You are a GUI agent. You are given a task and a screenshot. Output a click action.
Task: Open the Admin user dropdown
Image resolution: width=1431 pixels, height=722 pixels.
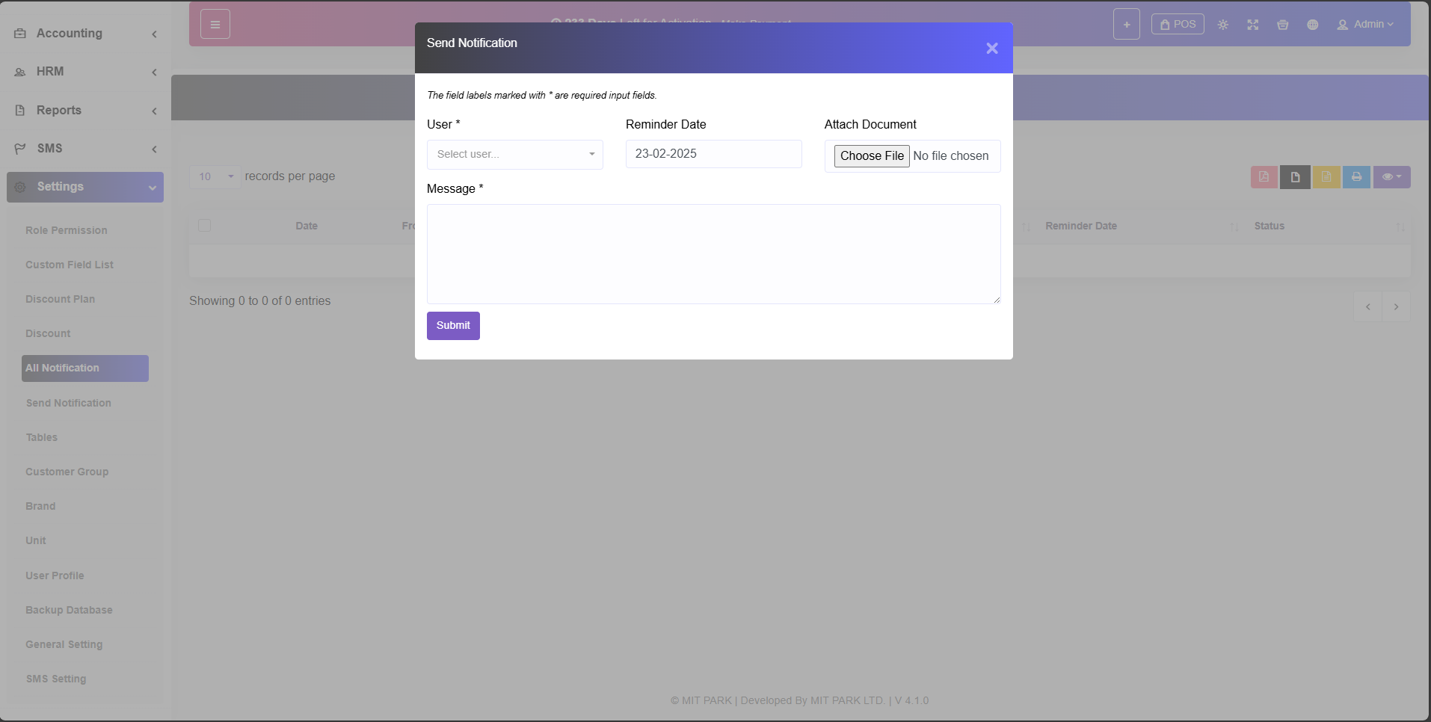point(1365,25)
